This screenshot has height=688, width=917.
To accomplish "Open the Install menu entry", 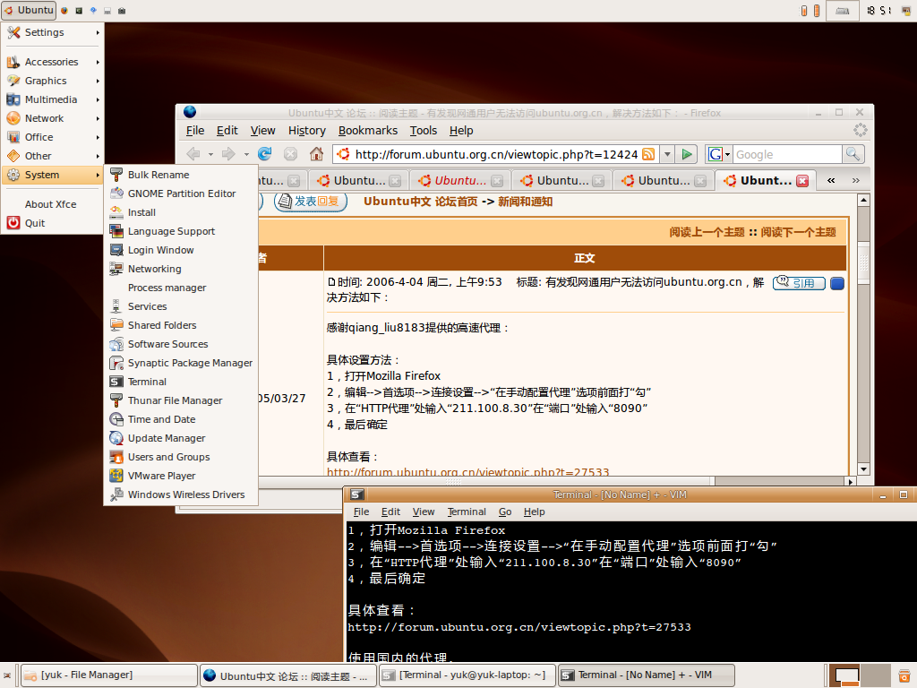I will pos(181,212).
